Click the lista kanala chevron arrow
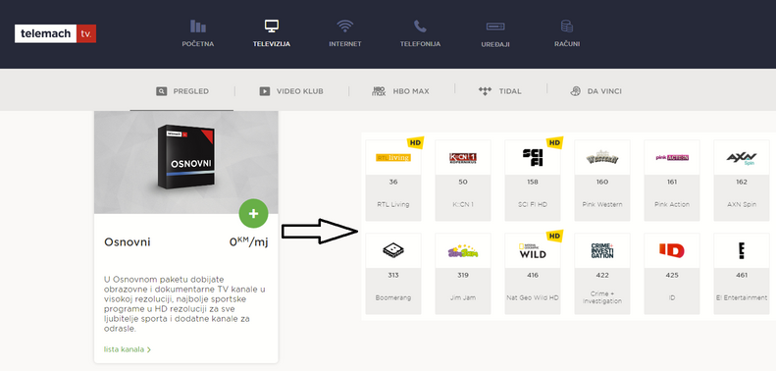 pyautogui.click(x=149, y=349)
